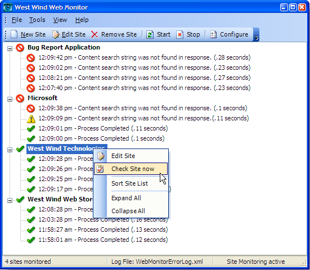Click the green check beside West Wind Technologies
The image size is (310, 270).
click(x=20, y=148)
